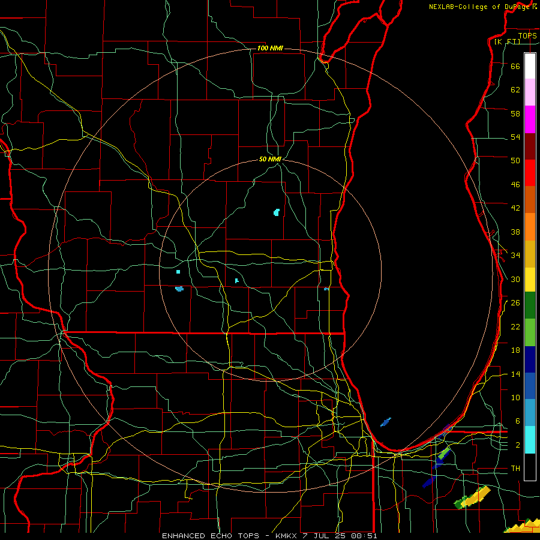Select the TOPS legend title
The height and width of the screenshot is (540, 540).
click(527, 35)
